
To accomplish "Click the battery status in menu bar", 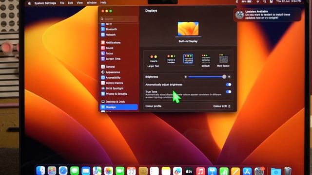I will (x=247, y=1).
